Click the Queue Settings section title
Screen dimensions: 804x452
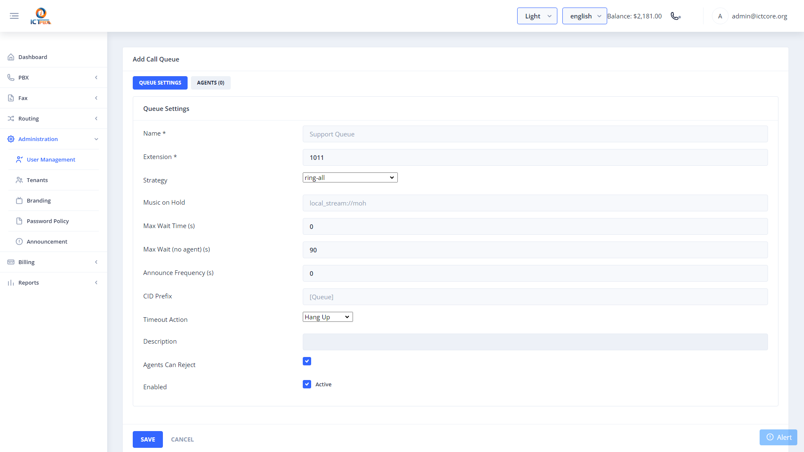[x=166, y=109]
